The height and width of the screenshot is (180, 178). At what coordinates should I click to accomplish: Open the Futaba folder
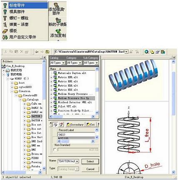(36, 166)
